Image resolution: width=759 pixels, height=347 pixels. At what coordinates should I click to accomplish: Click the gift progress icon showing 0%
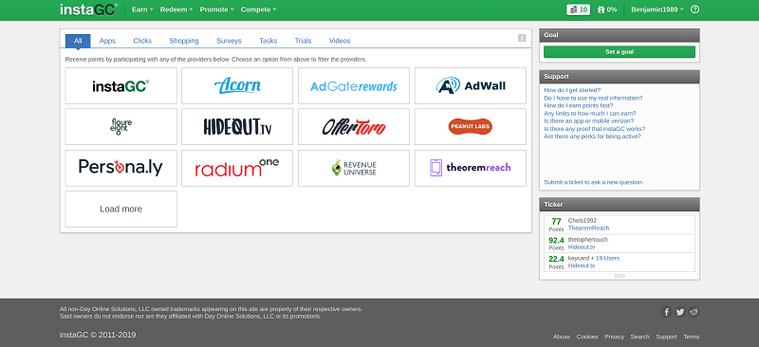[x=607, y=9]
